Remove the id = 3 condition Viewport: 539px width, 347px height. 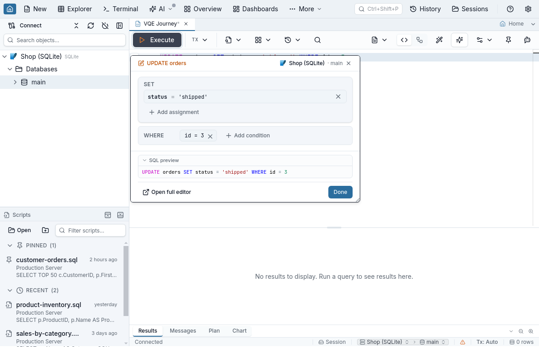click(x=210, y=136)
